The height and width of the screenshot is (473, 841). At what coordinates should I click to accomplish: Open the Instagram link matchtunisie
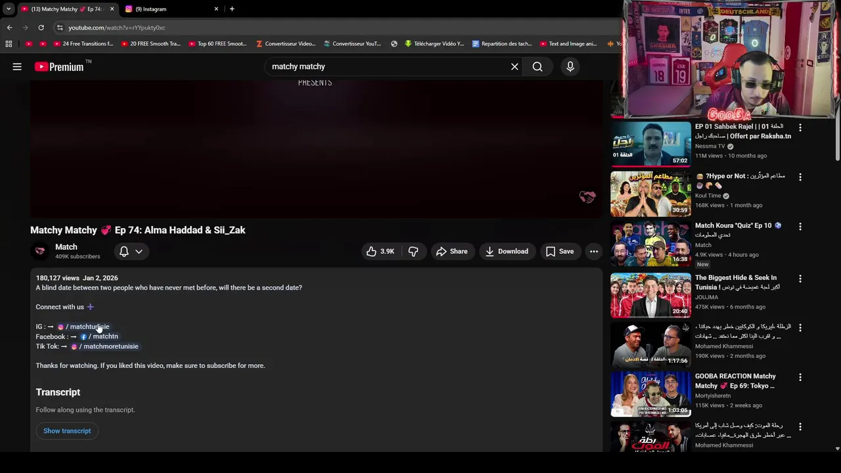pos(83,327)
